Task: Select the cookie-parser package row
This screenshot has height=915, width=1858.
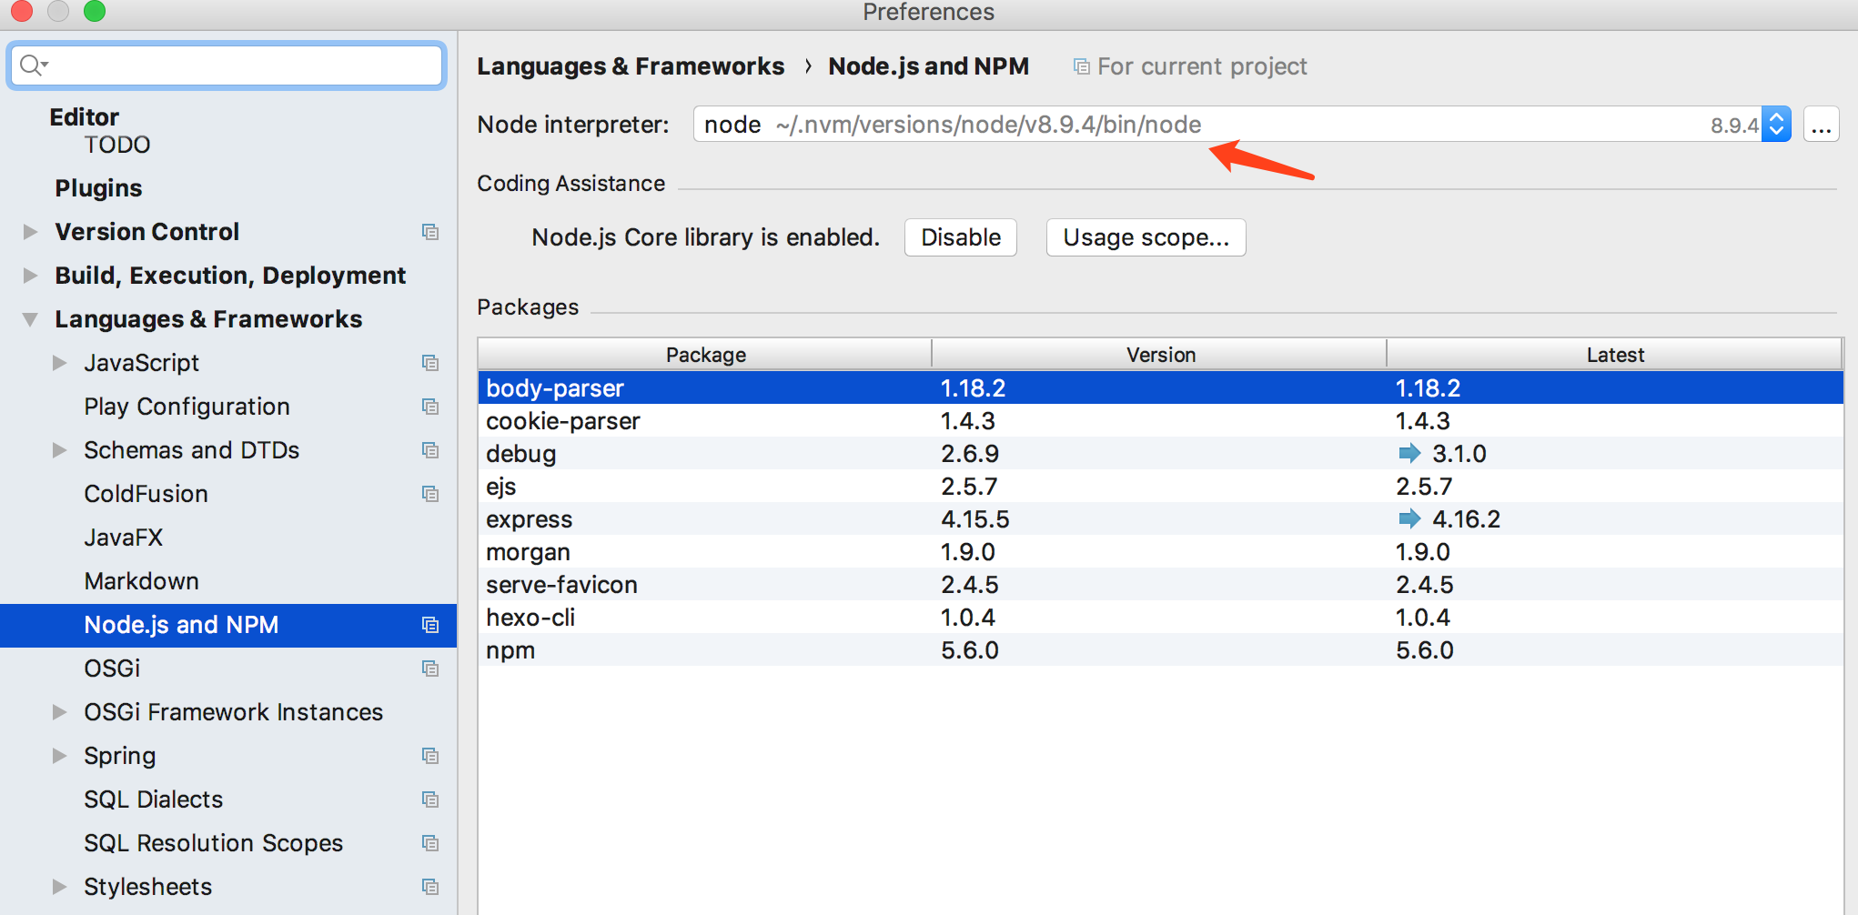Action: tap(564, 420)
